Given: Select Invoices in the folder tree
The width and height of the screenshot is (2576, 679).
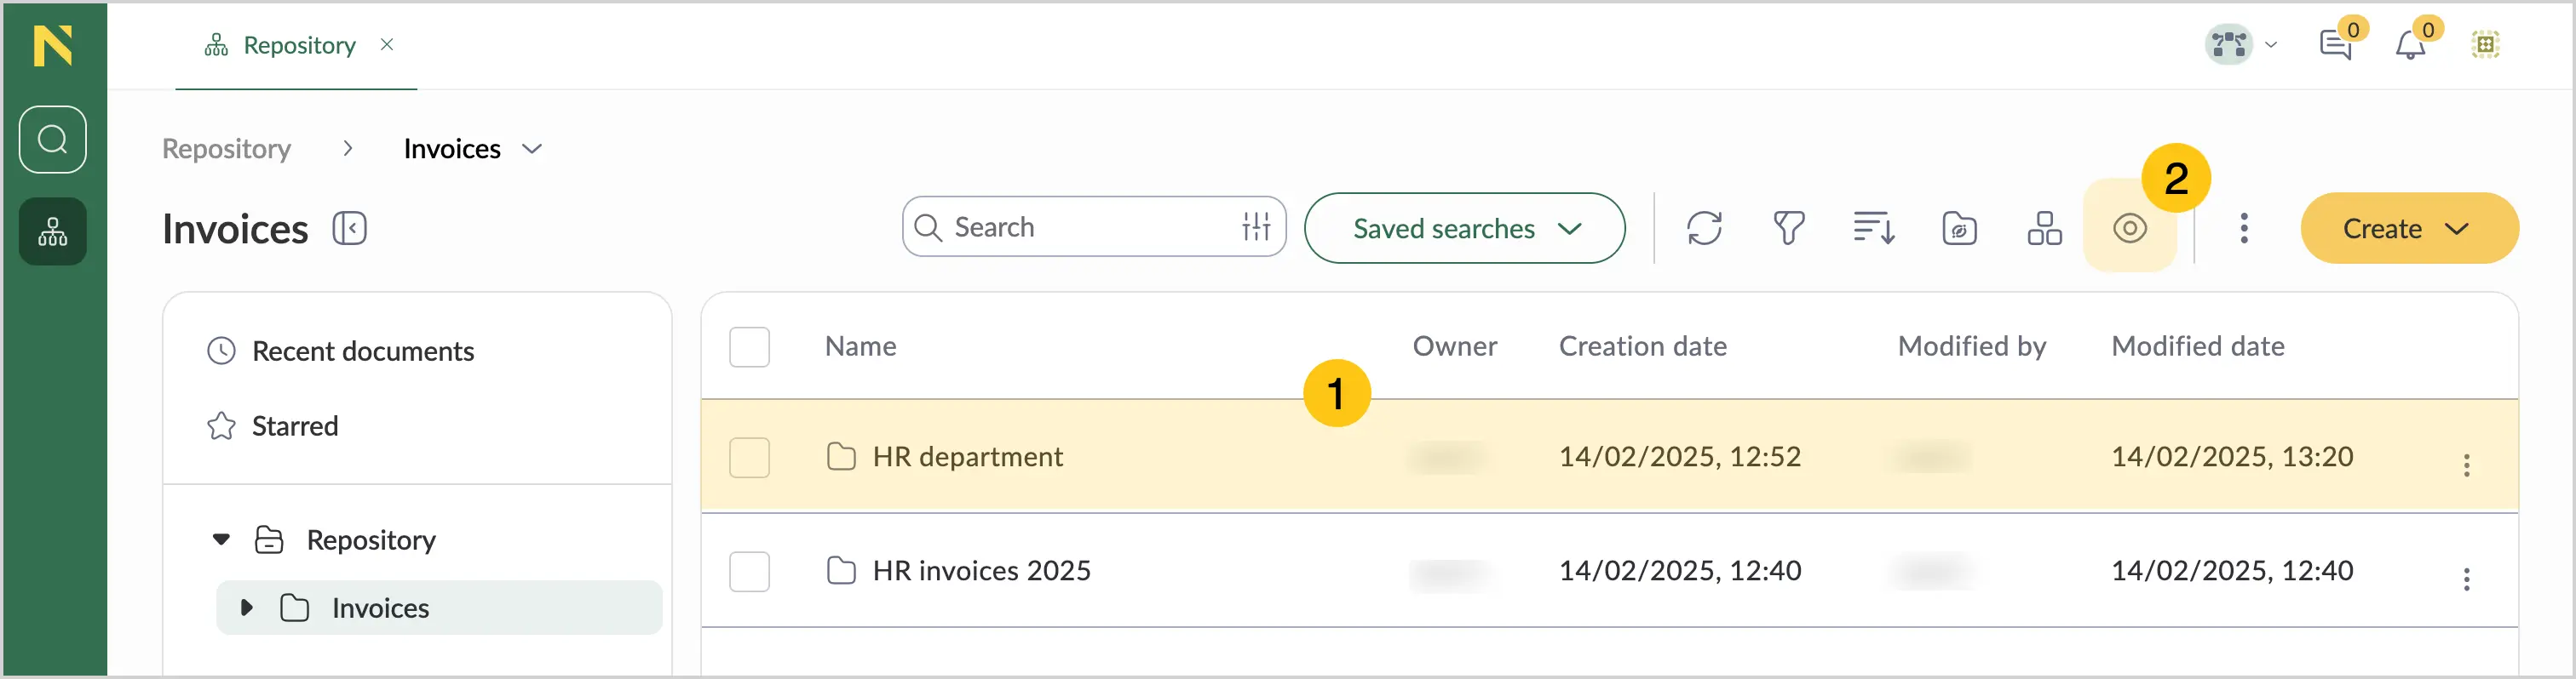Looking at the screenshot, I should pyautogui.click(x=380, y=608).
